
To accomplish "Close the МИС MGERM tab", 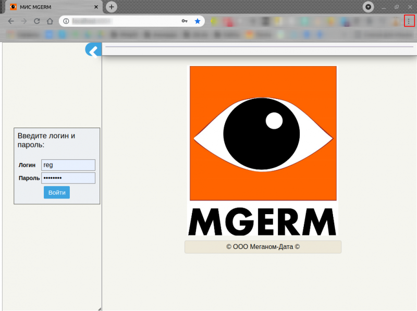I will pos(96,7).
